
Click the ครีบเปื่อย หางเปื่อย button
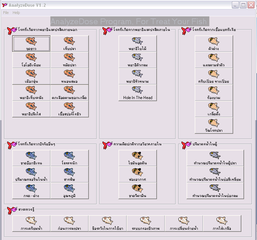click(214, 76)
